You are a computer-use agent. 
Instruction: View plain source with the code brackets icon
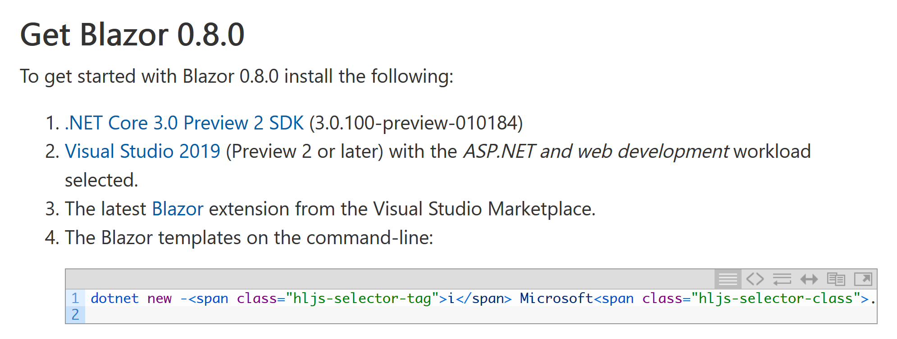pos(756,279)
